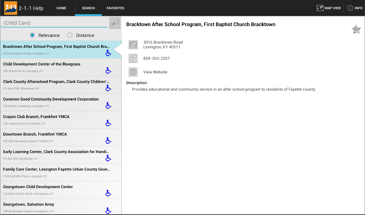Add this listing to favorites with star
365x215 pixels.
pos(356,29)
